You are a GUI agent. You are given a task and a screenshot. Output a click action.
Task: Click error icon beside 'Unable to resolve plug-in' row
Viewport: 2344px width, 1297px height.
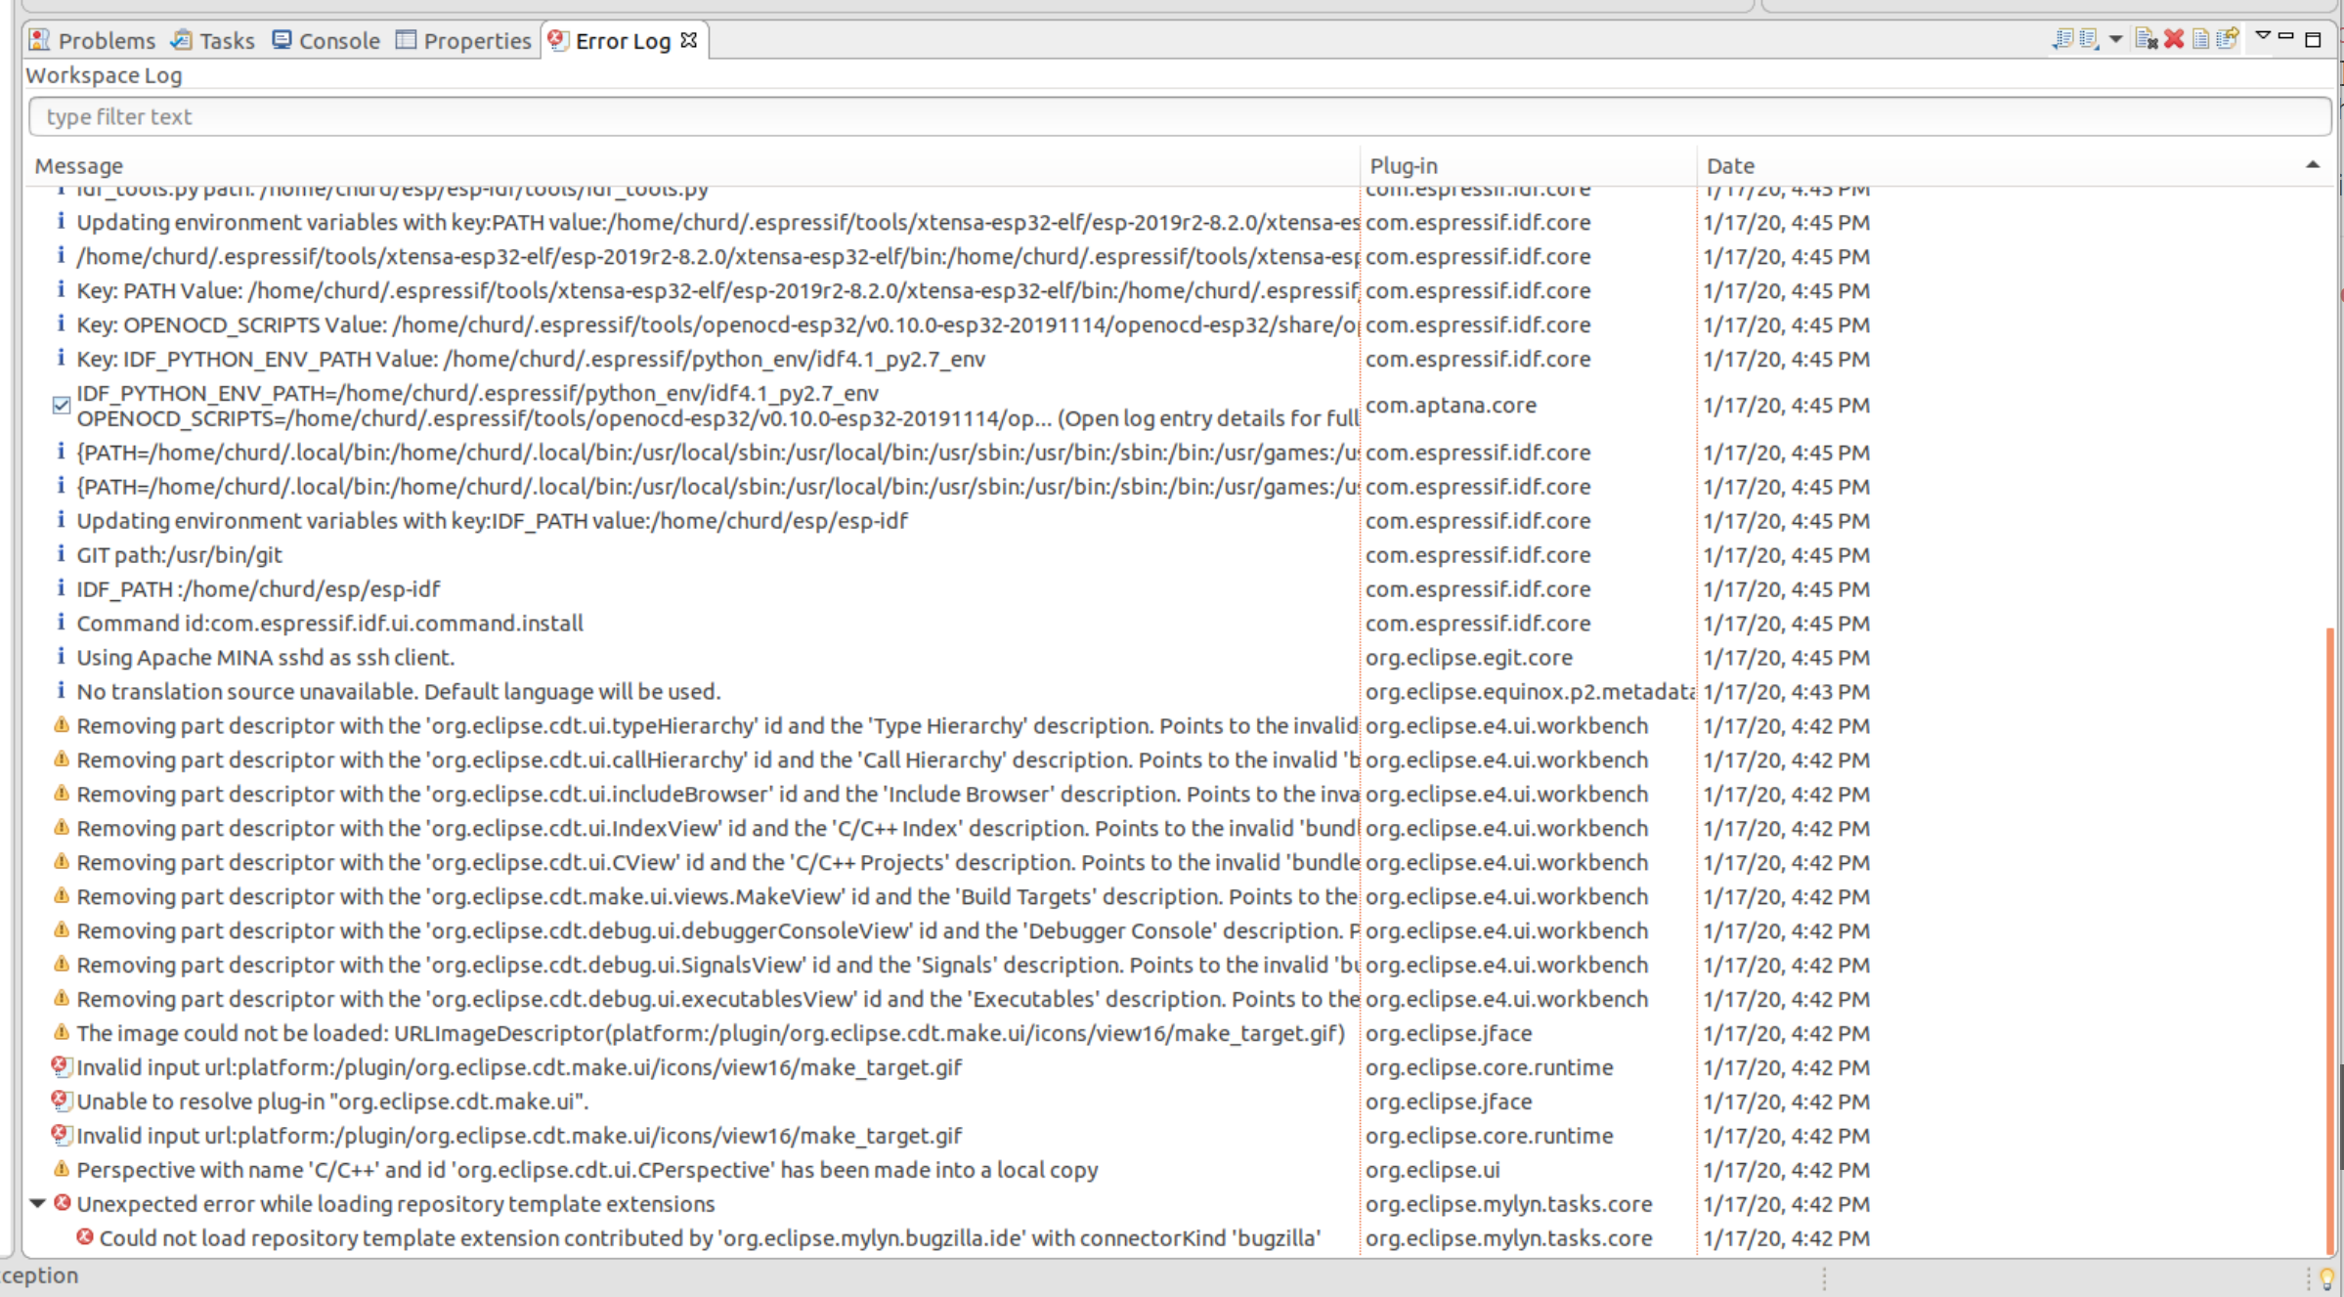(x=61, y=1101)
